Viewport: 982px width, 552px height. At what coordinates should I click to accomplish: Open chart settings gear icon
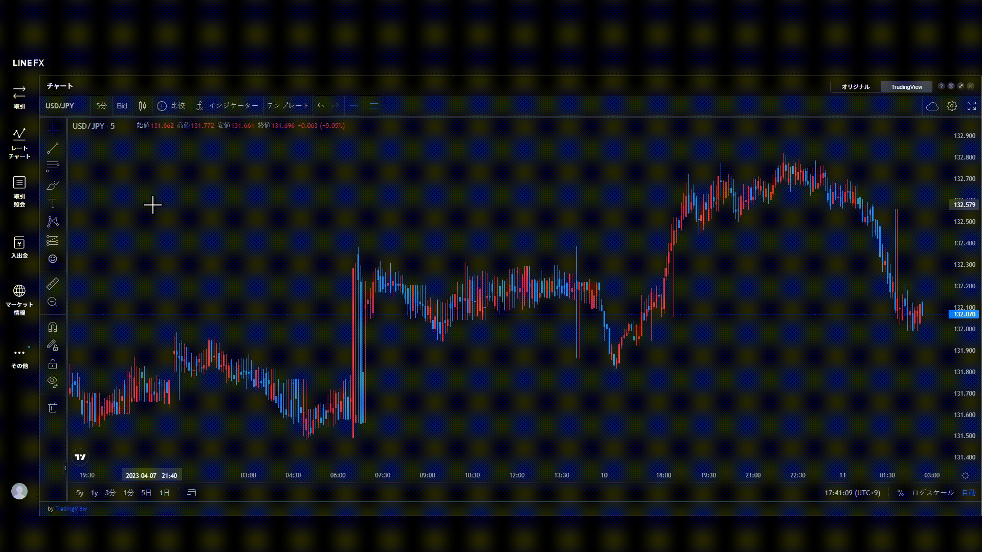[951, 106]
